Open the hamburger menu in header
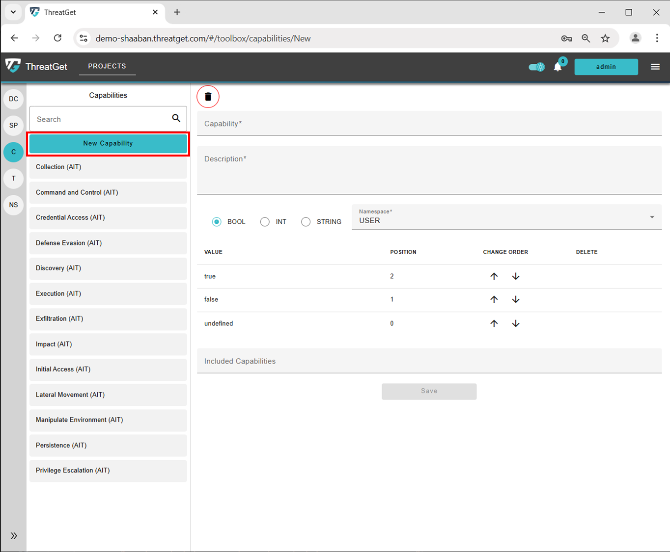 [655, 67]
